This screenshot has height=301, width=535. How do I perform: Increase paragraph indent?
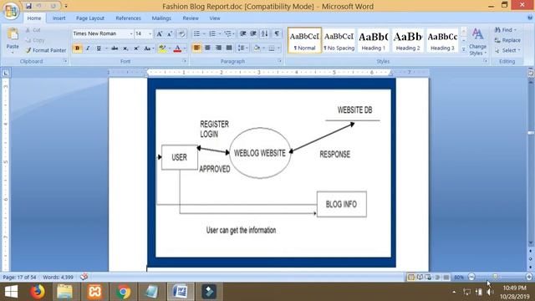click(x=253, y=33)
